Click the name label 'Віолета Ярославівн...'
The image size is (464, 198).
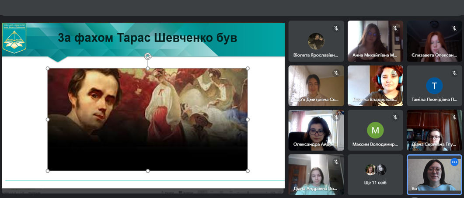tap(315, 55)
